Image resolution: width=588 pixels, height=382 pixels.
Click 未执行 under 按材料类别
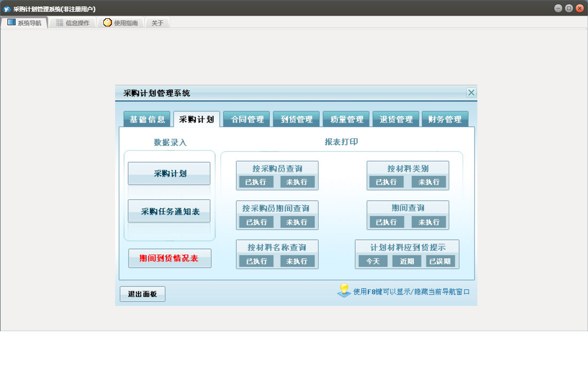click(x=429, y=182)
